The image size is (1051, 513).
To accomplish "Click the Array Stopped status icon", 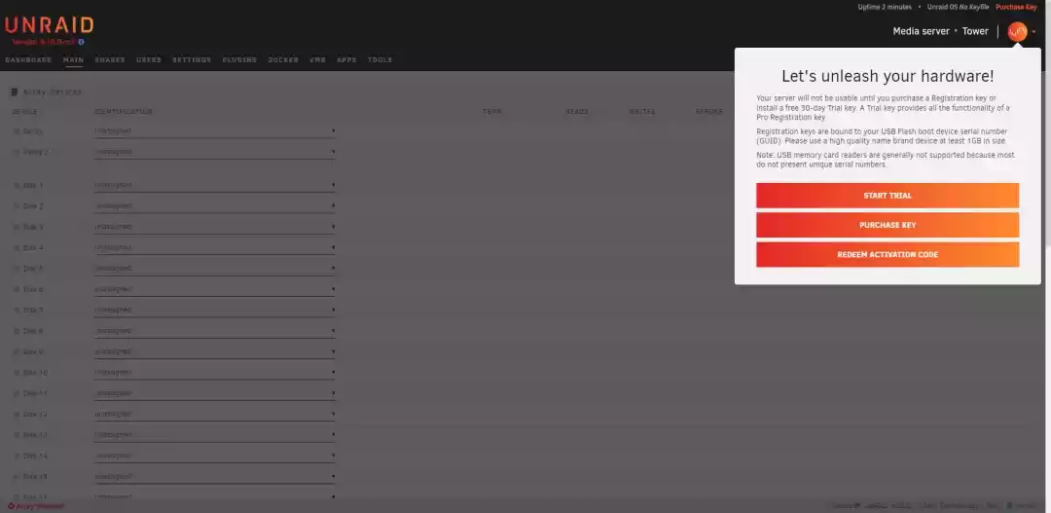I will [x=11, y=506].
